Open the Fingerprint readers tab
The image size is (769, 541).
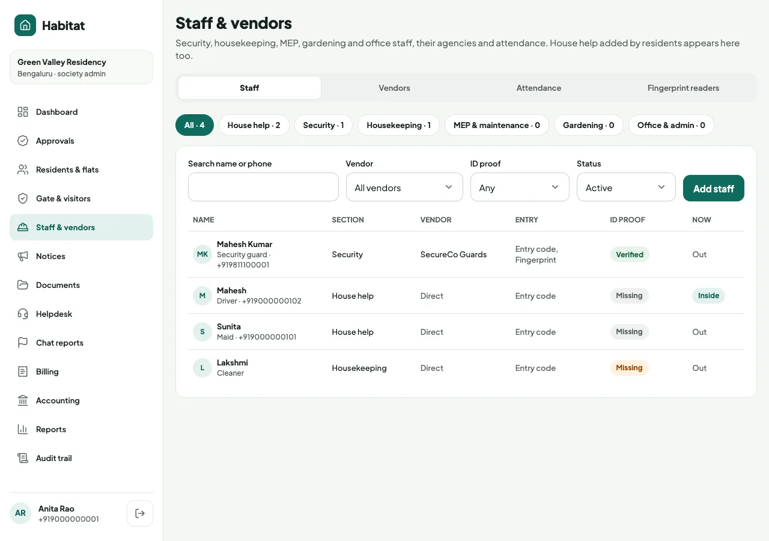click(683, 88)
